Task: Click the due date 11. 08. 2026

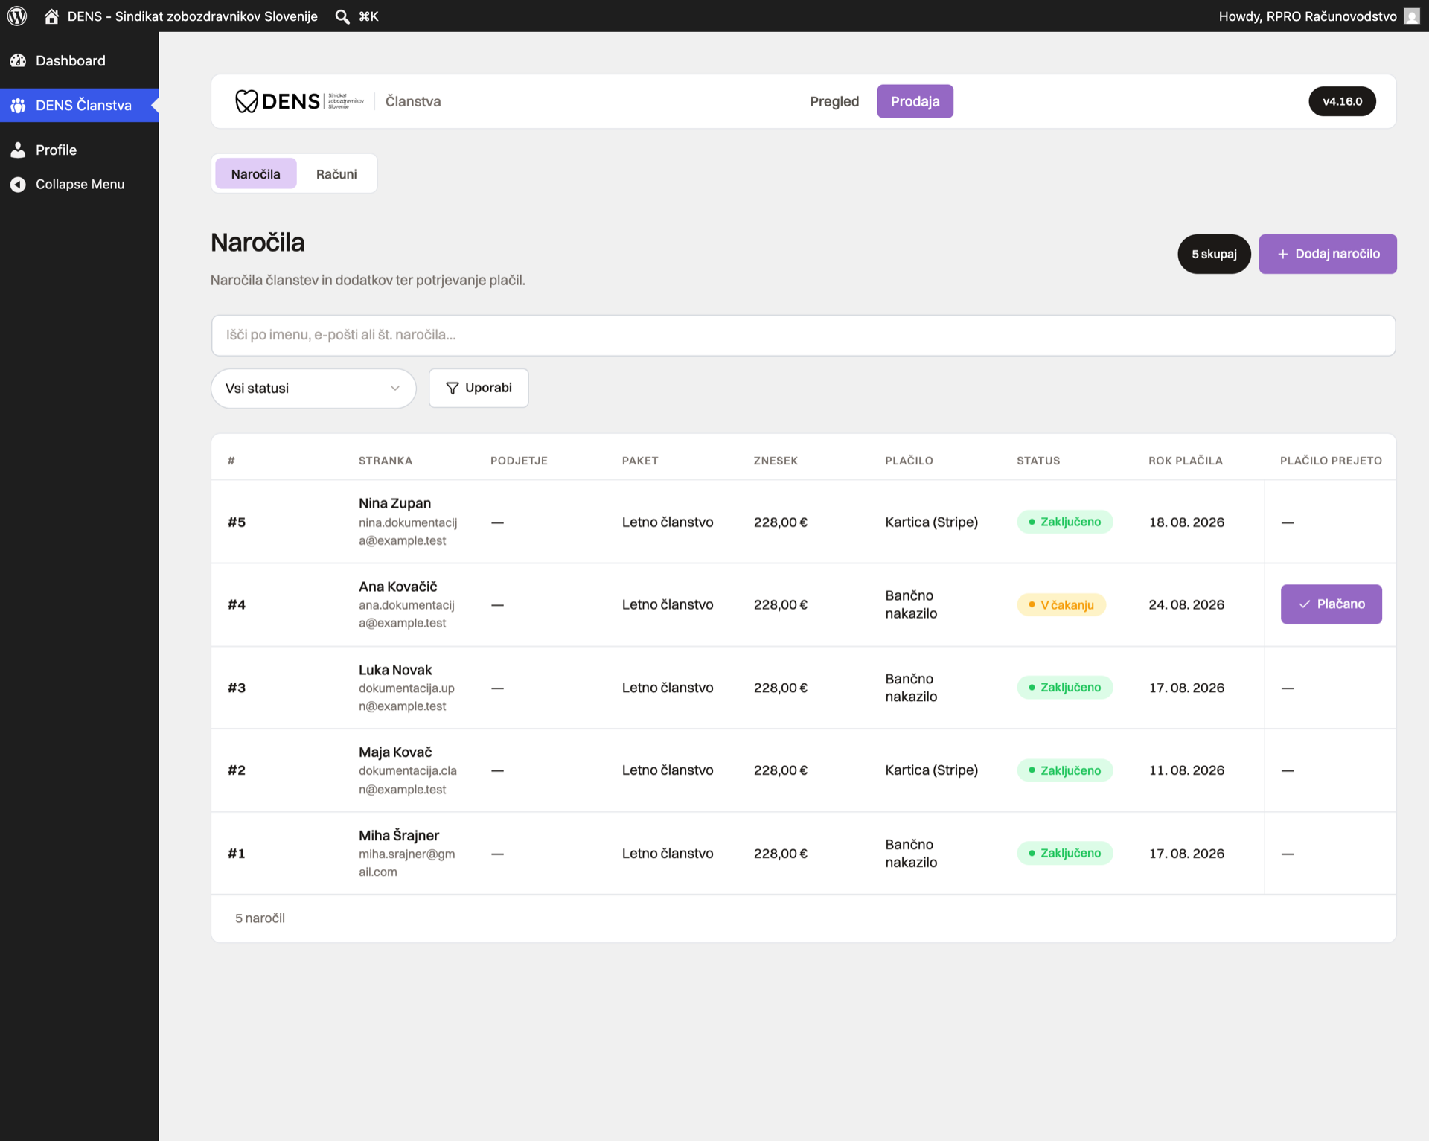Action: [x=1186, y=770]
